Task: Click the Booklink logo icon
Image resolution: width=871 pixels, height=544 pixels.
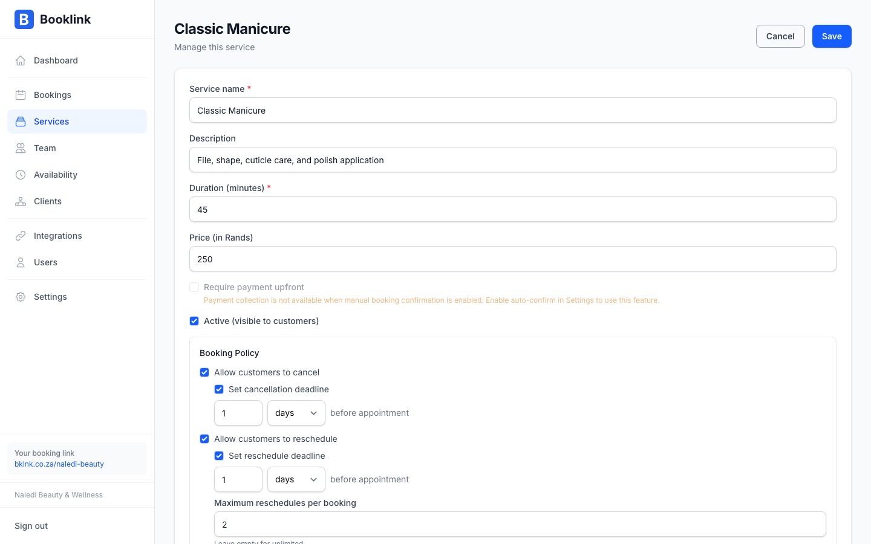Action: pyautogui.click(x=24, y=19)
